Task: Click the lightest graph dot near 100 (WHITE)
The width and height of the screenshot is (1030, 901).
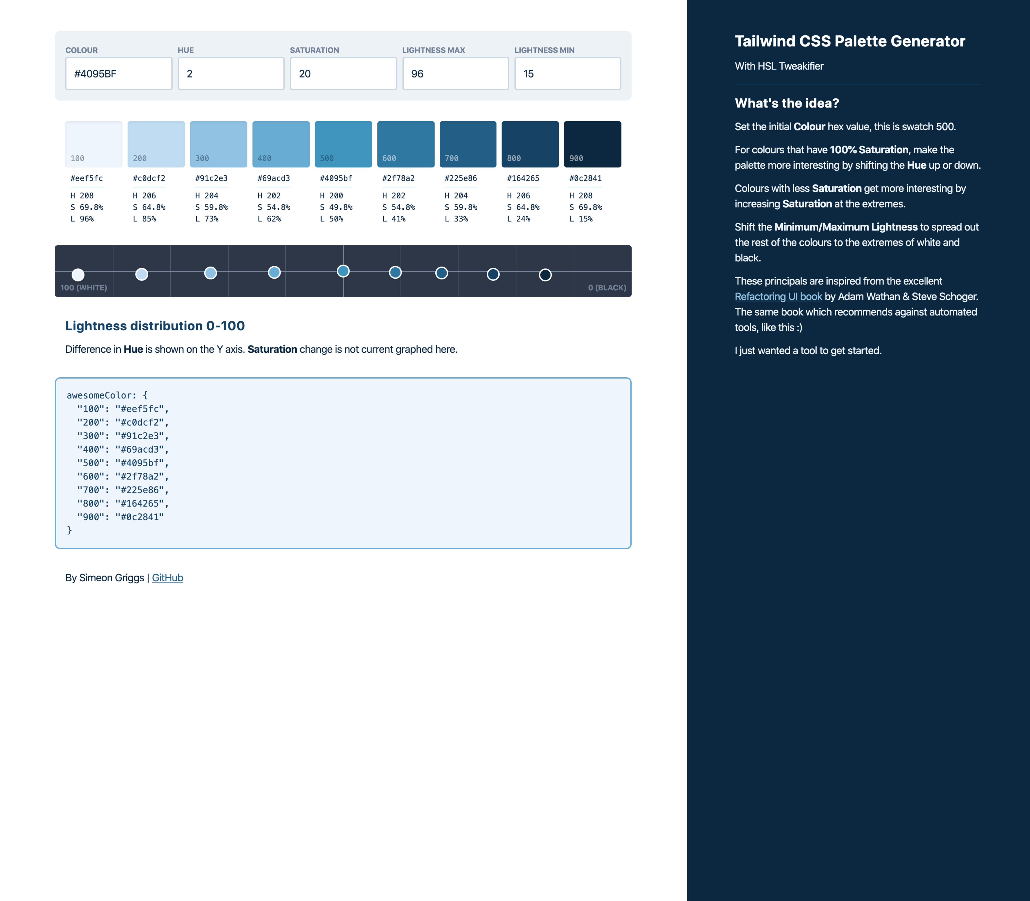Action: click(x=78, y=275)
